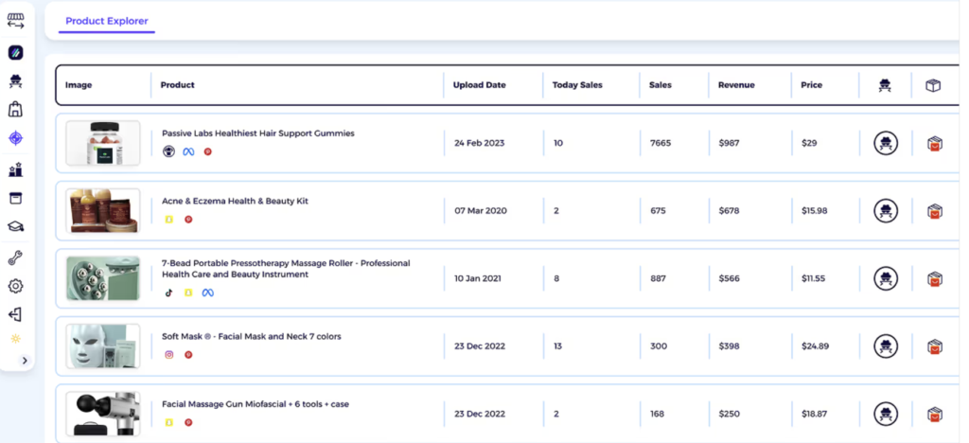
Task: Click the Pinterest icon under Acne & Eczema Kit
Action: [188, 220]
